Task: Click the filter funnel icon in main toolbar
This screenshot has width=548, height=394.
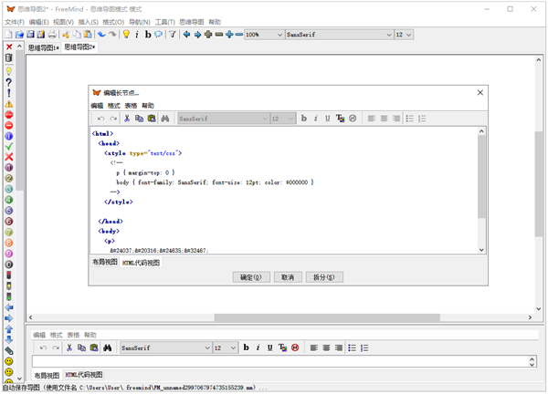Action: click(172, 34)
